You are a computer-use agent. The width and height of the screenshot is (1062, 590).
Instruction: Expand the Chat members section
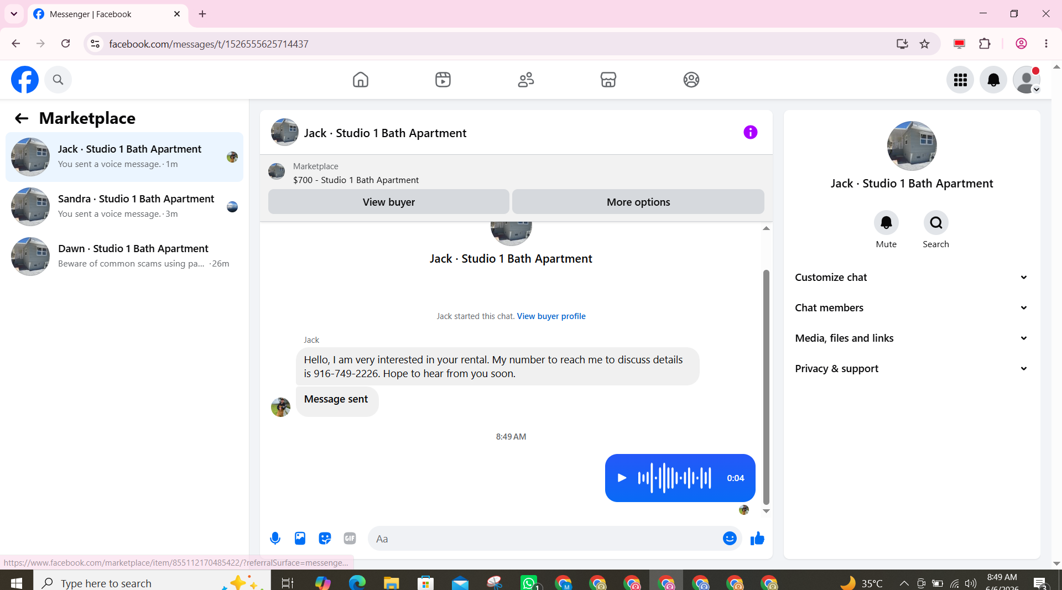[912, 308]
